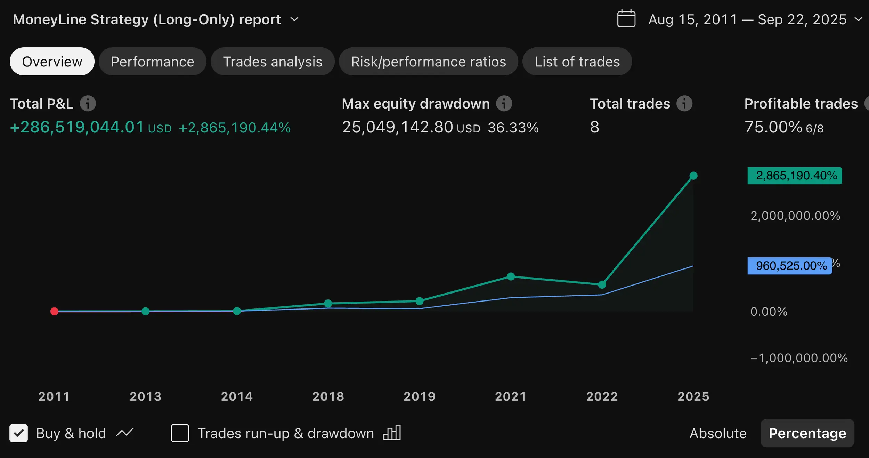869x458 pixels.
Task: Click the Max equity drawdown info icon
Action: [x=504, y=104]
